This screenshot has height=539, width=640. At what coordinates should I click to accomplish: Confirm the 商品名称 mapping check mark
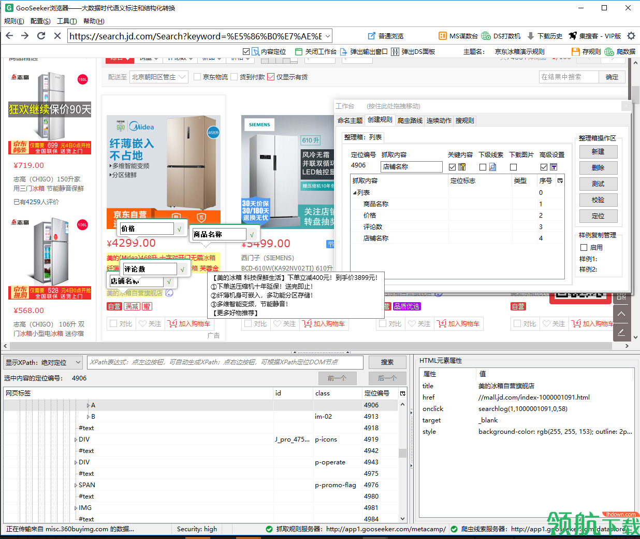252,235
